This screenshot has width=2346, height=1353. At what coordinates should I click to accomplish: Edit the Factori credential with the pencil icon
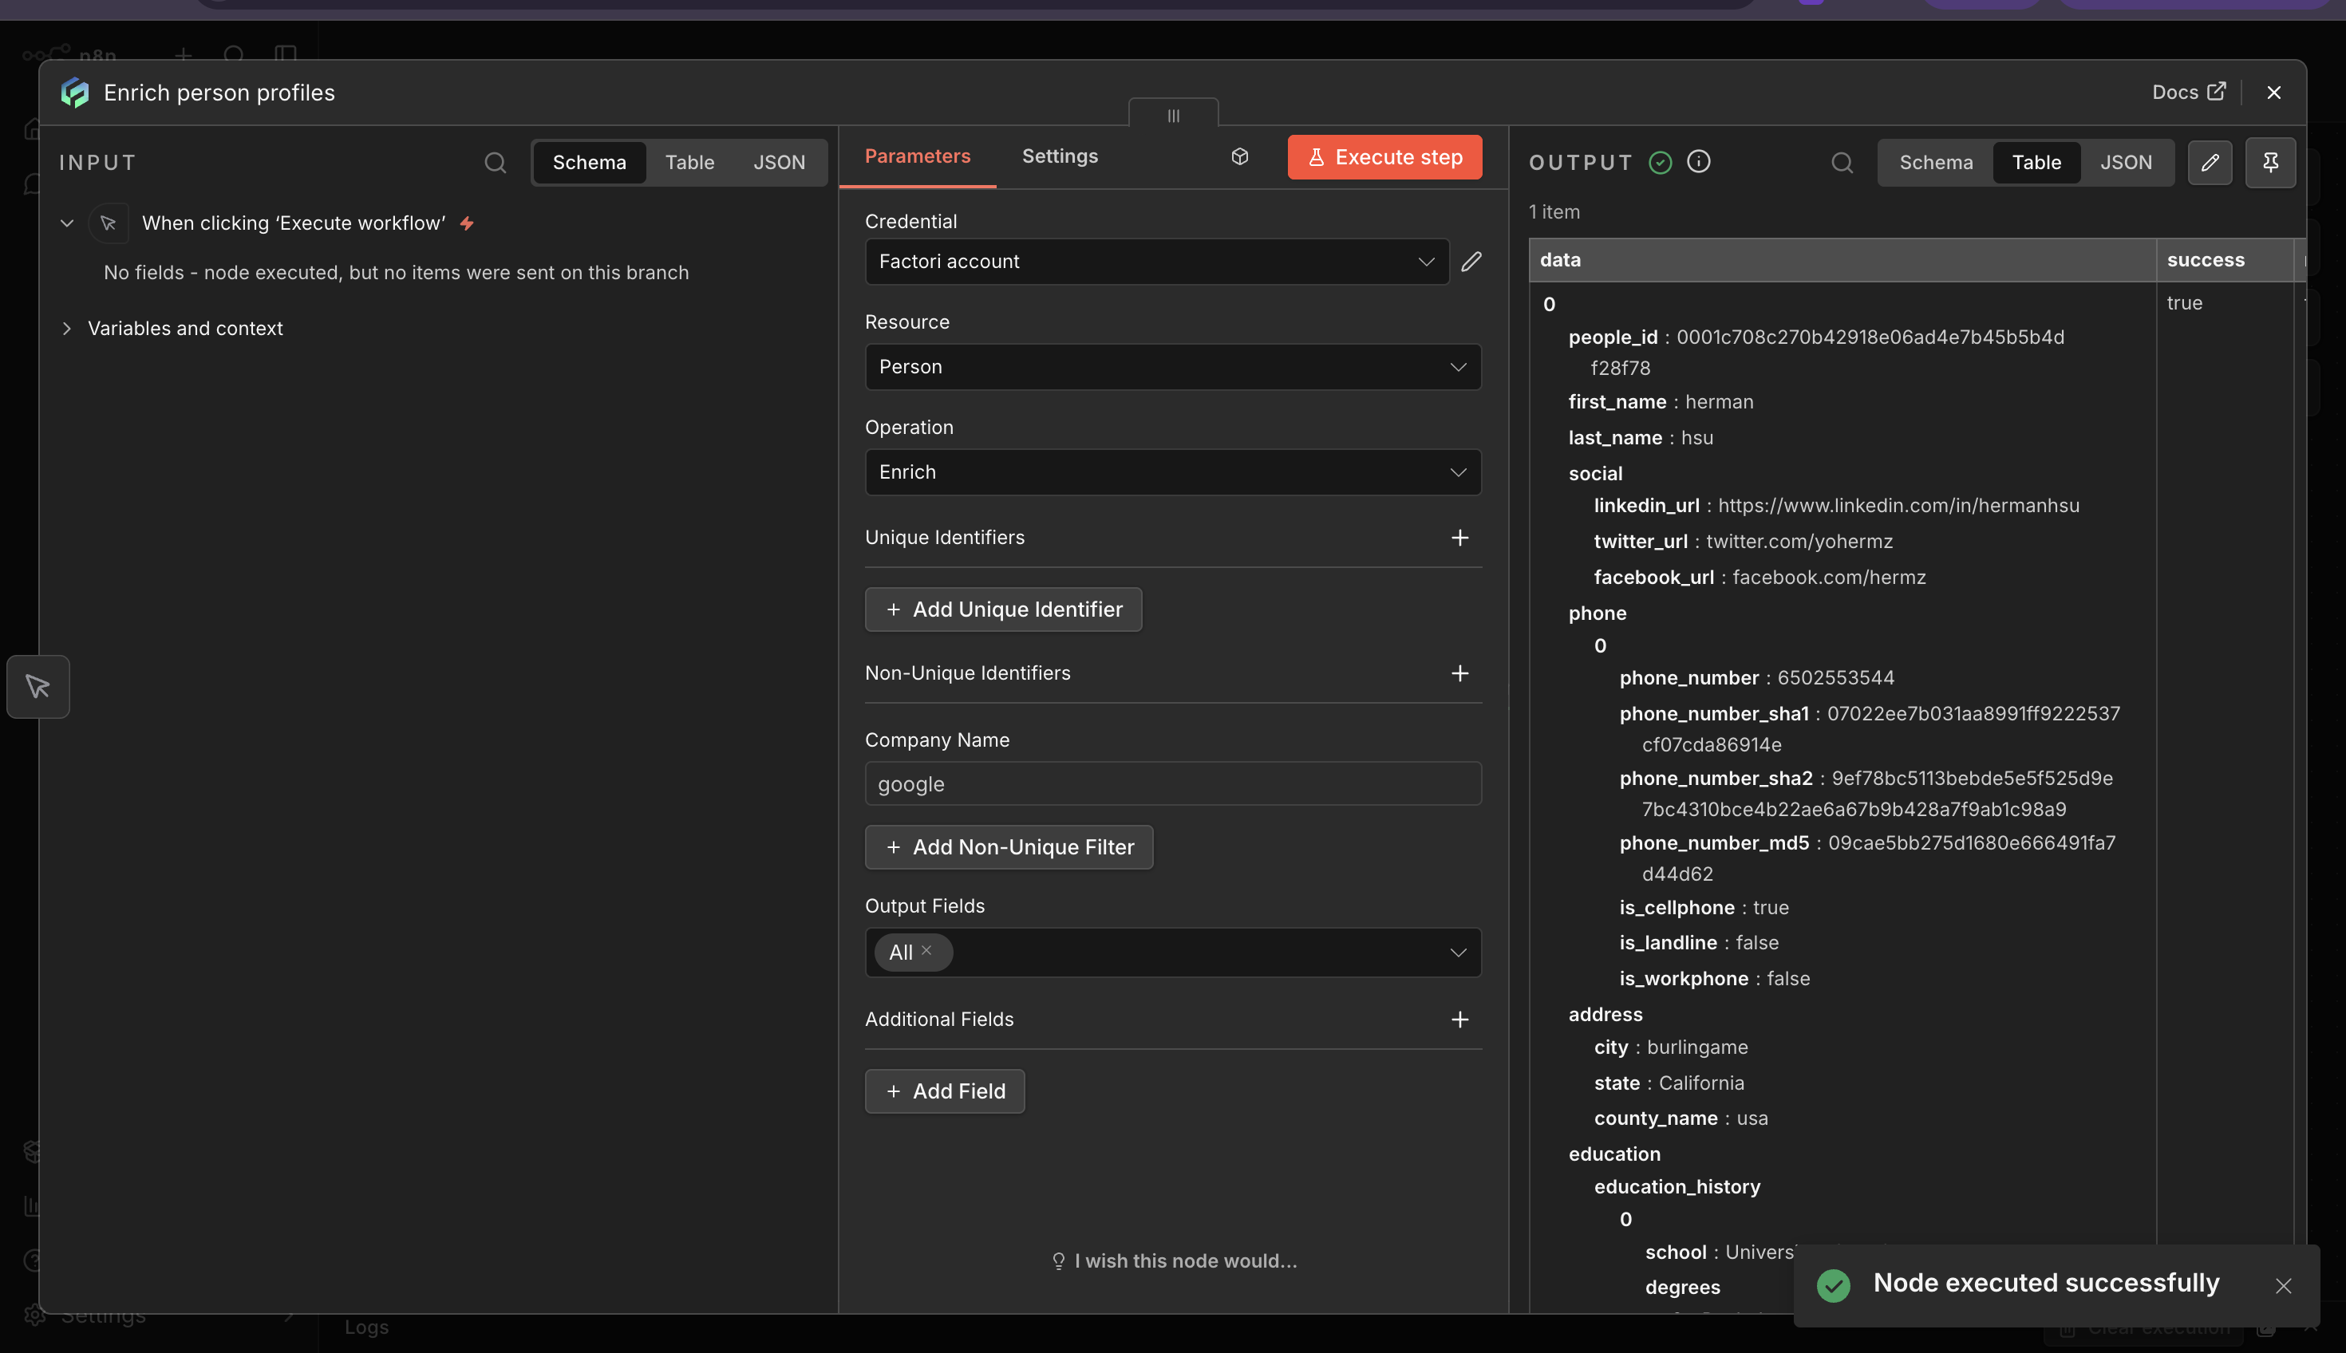coord(1471,262)
